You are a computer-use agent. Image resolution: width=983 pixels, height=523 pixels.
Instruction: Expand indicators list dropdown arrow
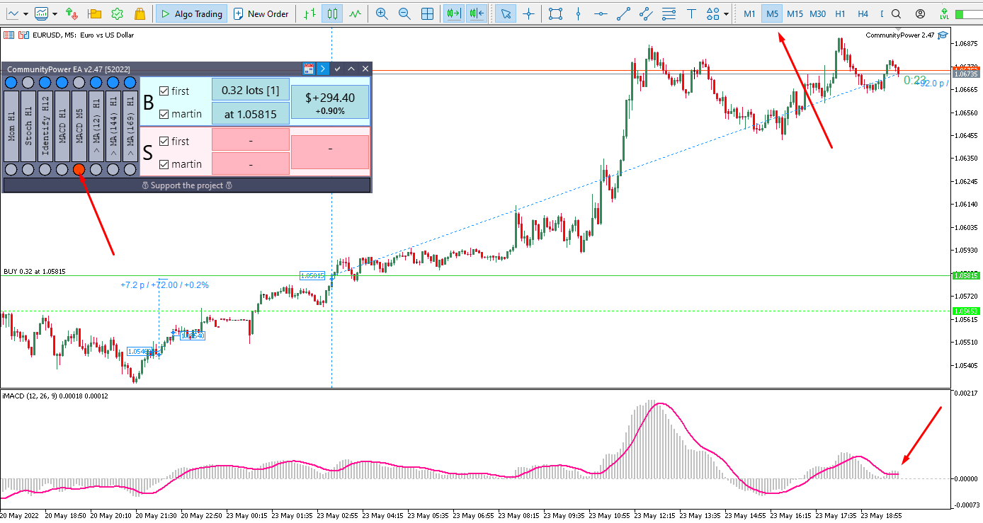coord(56,13)
